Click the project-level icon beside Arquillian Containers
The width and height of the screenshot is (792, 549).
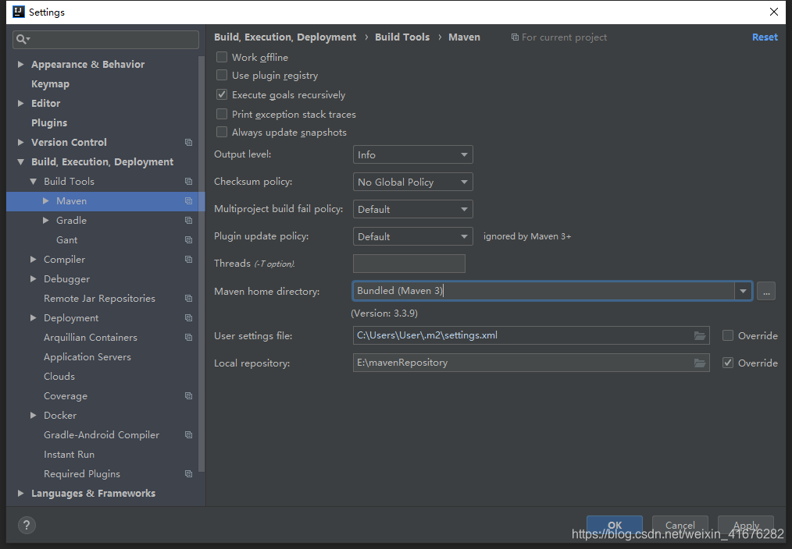click(x=188, y=338)
